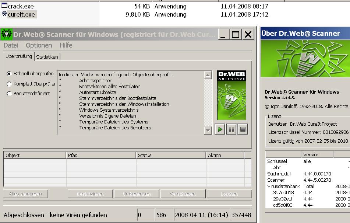Open the Hilfe menu
Image resolution: width=350 pixels, height=223 pixels.
click(66, 45)
